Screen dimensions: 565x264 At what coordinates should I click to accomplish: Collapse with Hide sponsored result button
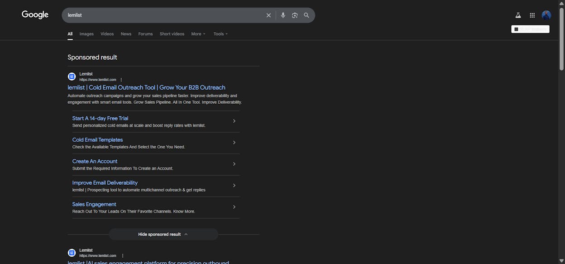click(x=163, y=234)
